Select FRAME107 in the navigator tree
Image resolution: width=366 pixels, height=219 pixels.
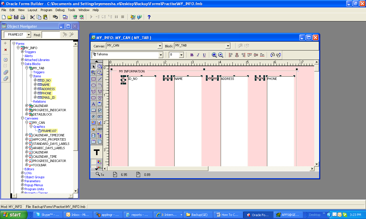pos(49,131)
